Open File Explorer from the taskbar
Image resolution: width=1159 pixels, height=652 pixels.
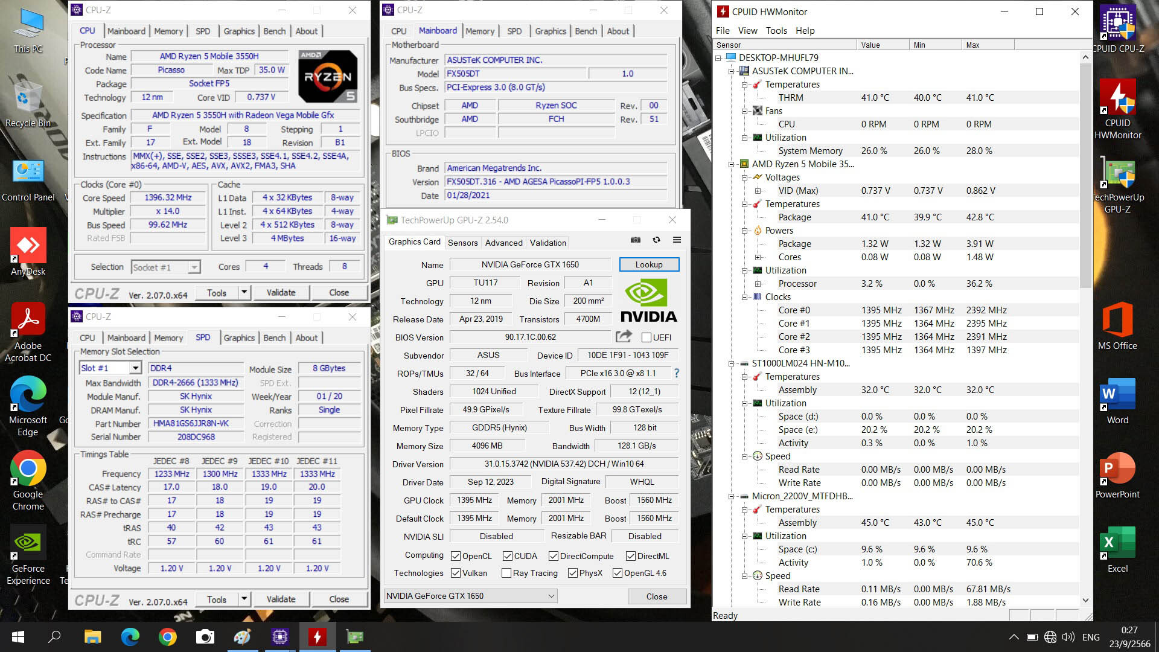pyautogui.click(x=92, y=637)
